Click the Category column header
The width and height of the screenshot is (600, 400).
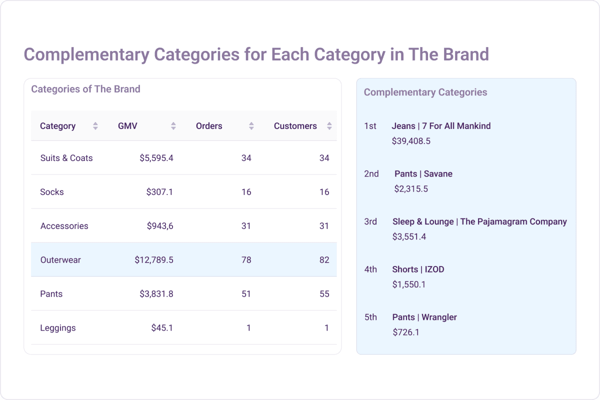58,126
